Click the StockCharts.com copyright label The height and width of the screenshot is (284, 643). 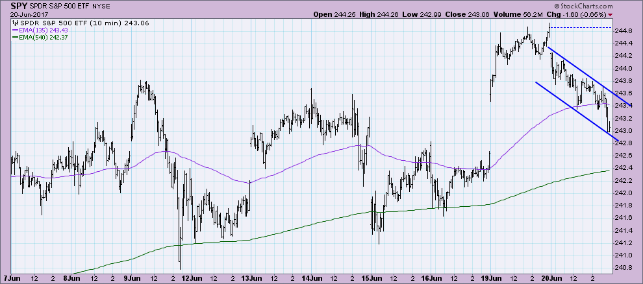pos(583,6)
